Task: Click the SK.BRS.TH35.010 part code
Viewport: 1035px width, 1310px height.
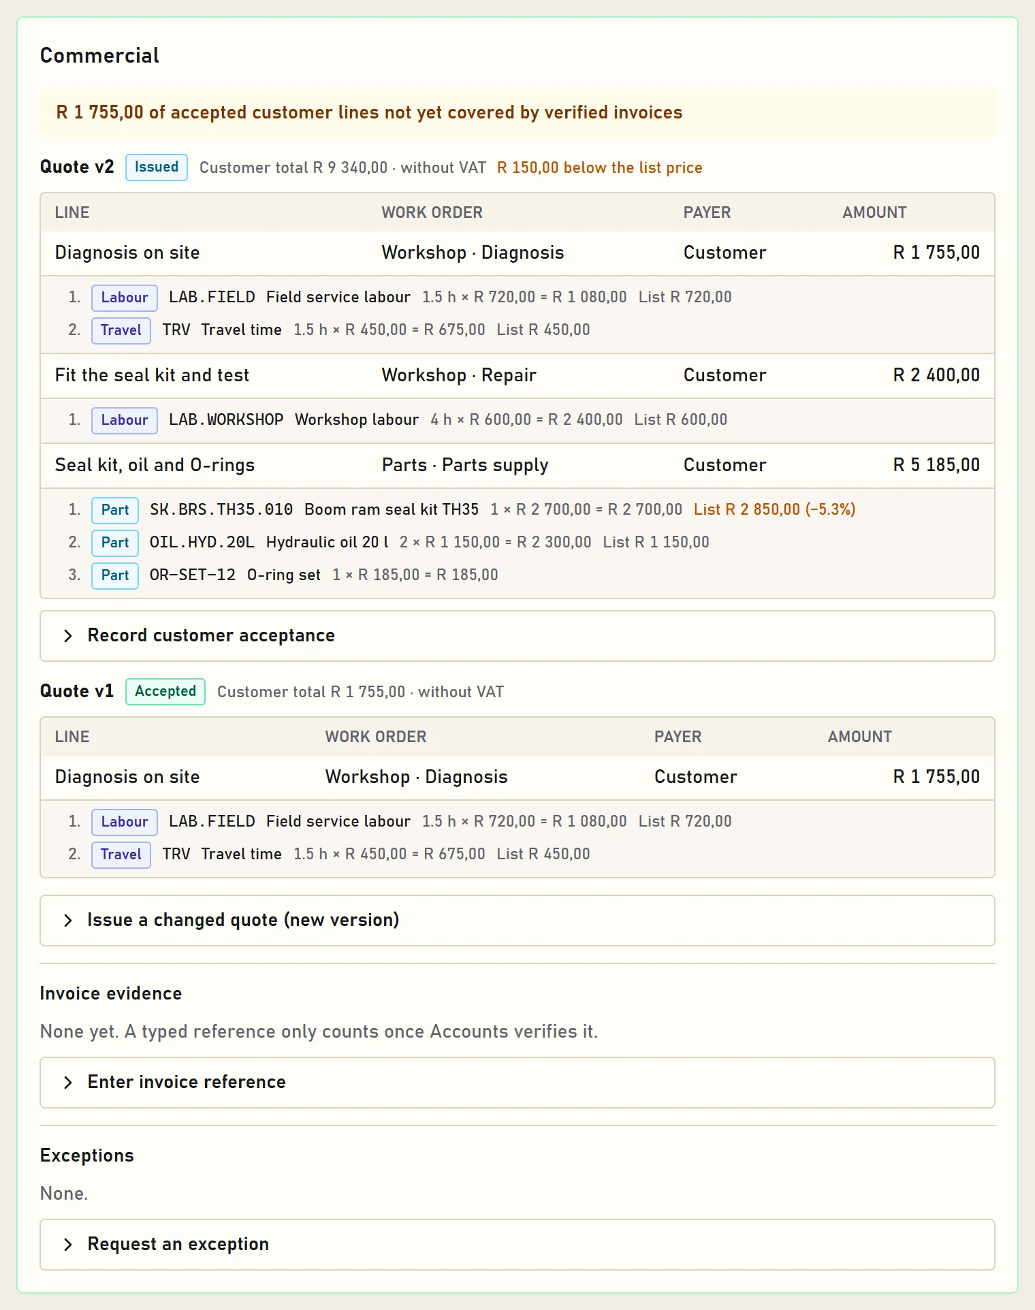Action: tap(221, 510)
